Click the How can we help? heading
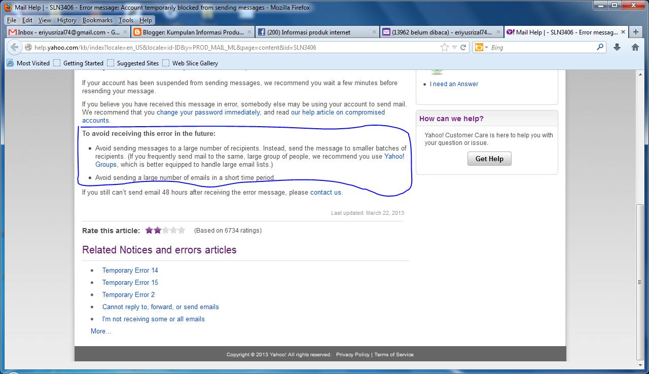 [451, 119]
